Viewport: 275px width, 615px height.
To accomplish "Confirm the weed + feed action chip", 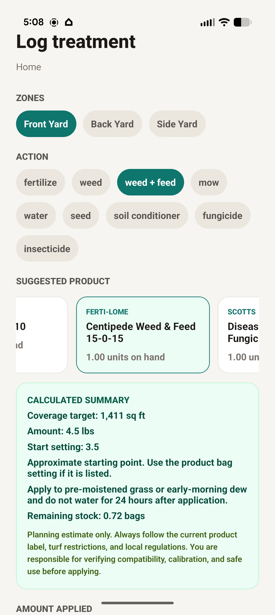I will (150, 182).
